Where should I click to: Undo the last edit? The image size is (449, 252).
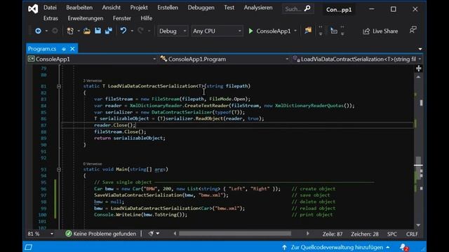[123, 31]
